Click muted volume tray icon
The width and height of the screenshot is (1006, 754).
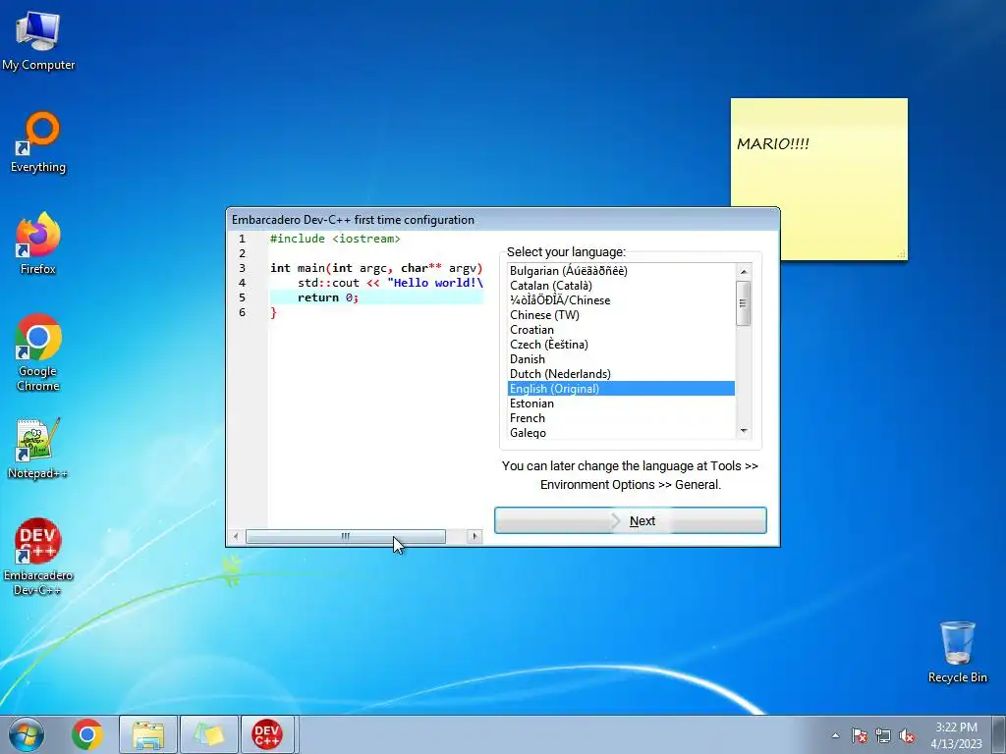tap(907, 735)
